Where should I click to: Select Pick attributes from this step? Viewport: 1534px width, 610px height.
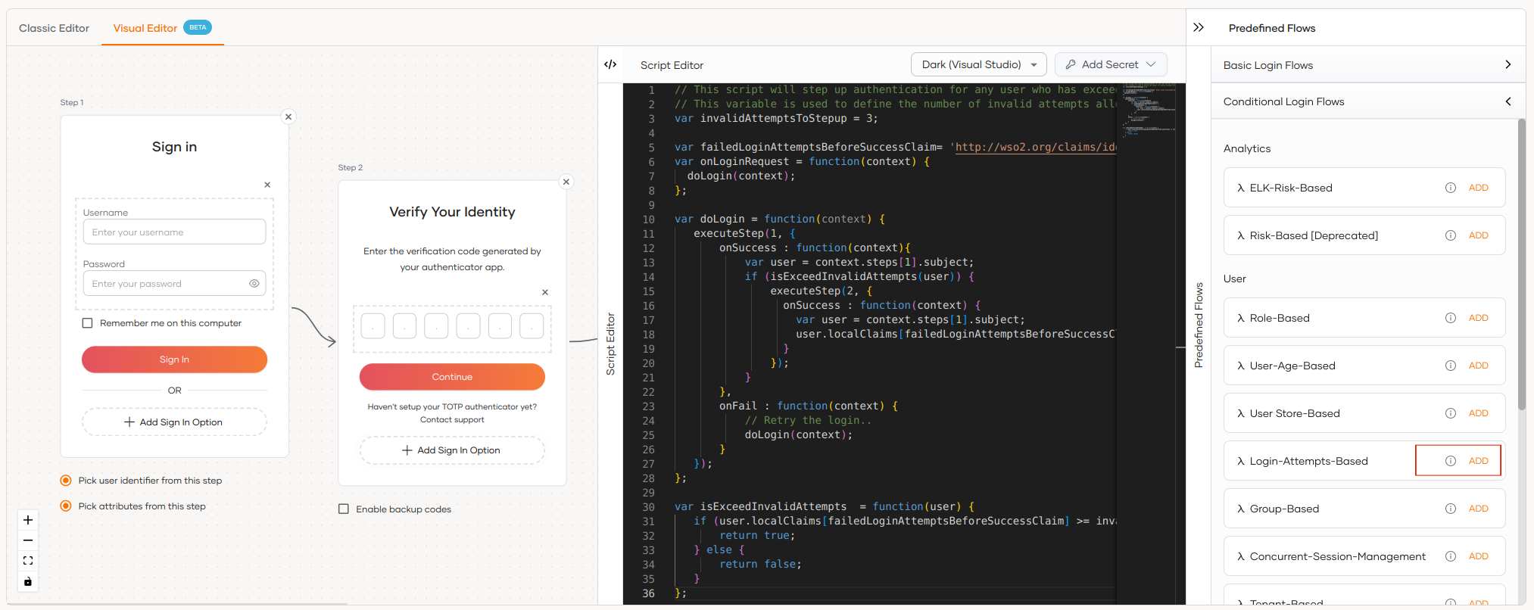coord(66,506)
